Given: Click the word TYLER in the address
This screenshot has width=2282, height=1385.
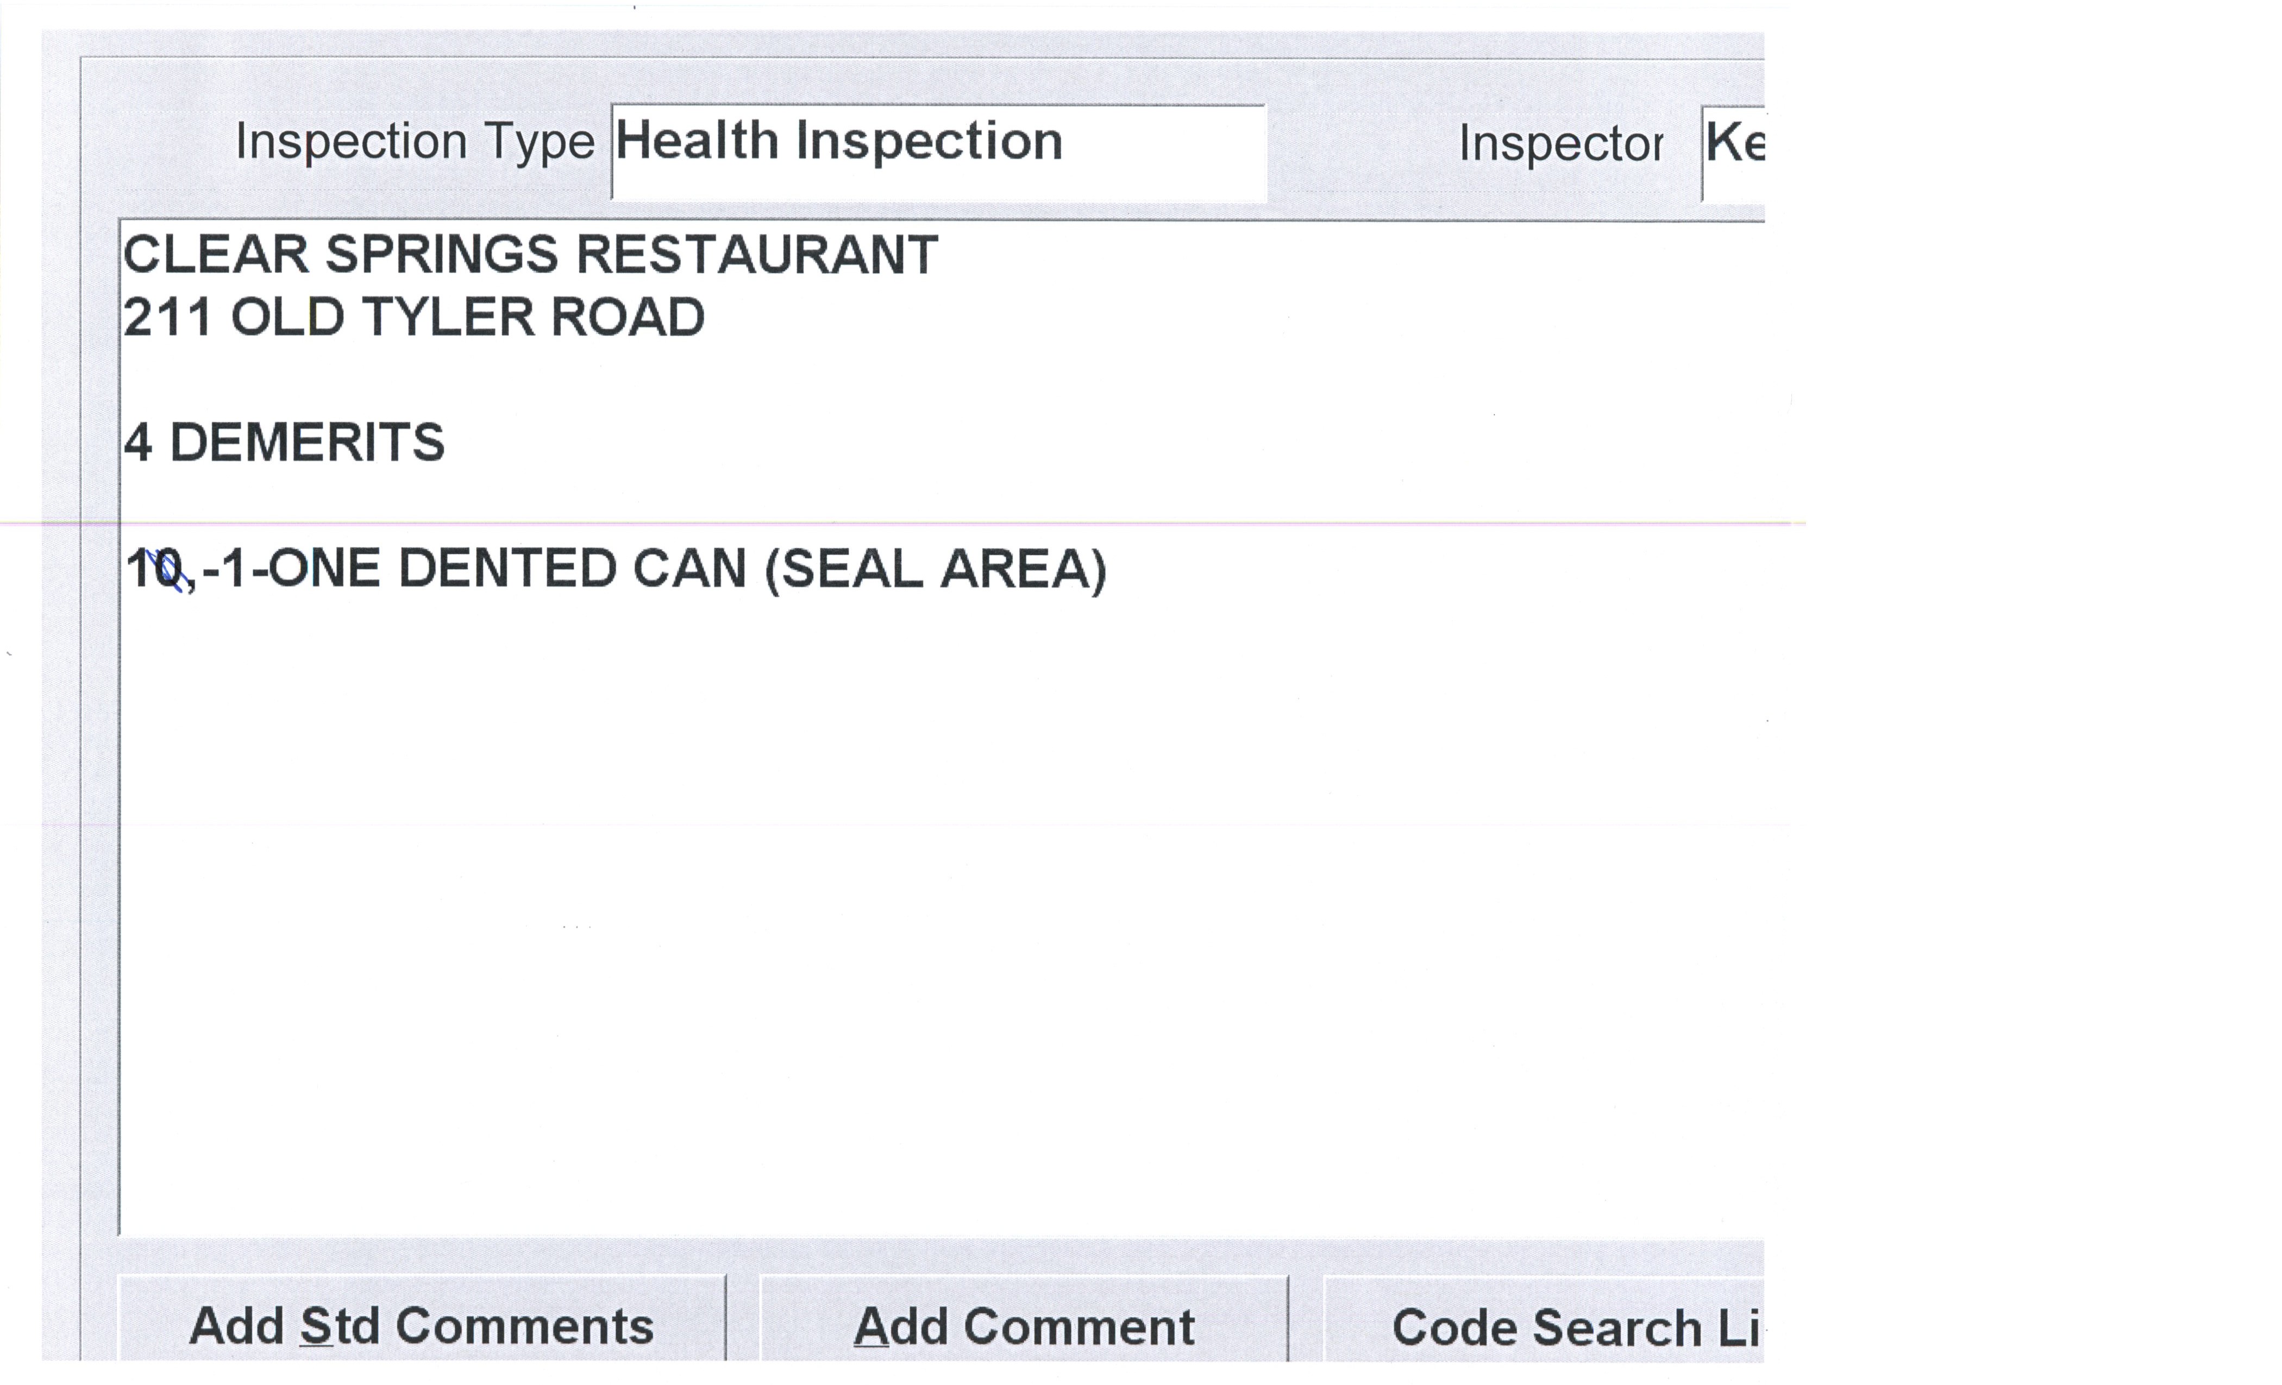Looking at the screenshot, I should (x=448, y=318).
